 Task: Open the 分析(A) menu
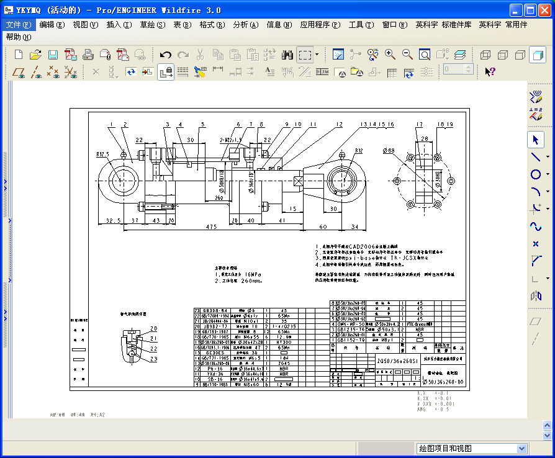245,25
